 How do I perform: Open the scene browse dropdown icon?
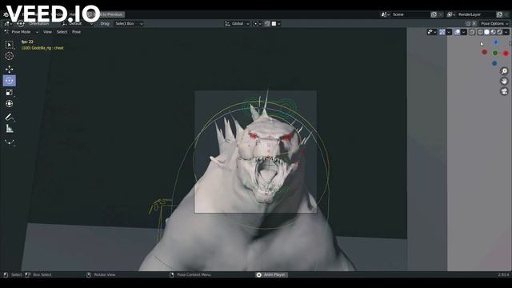(x=386, y=14)
